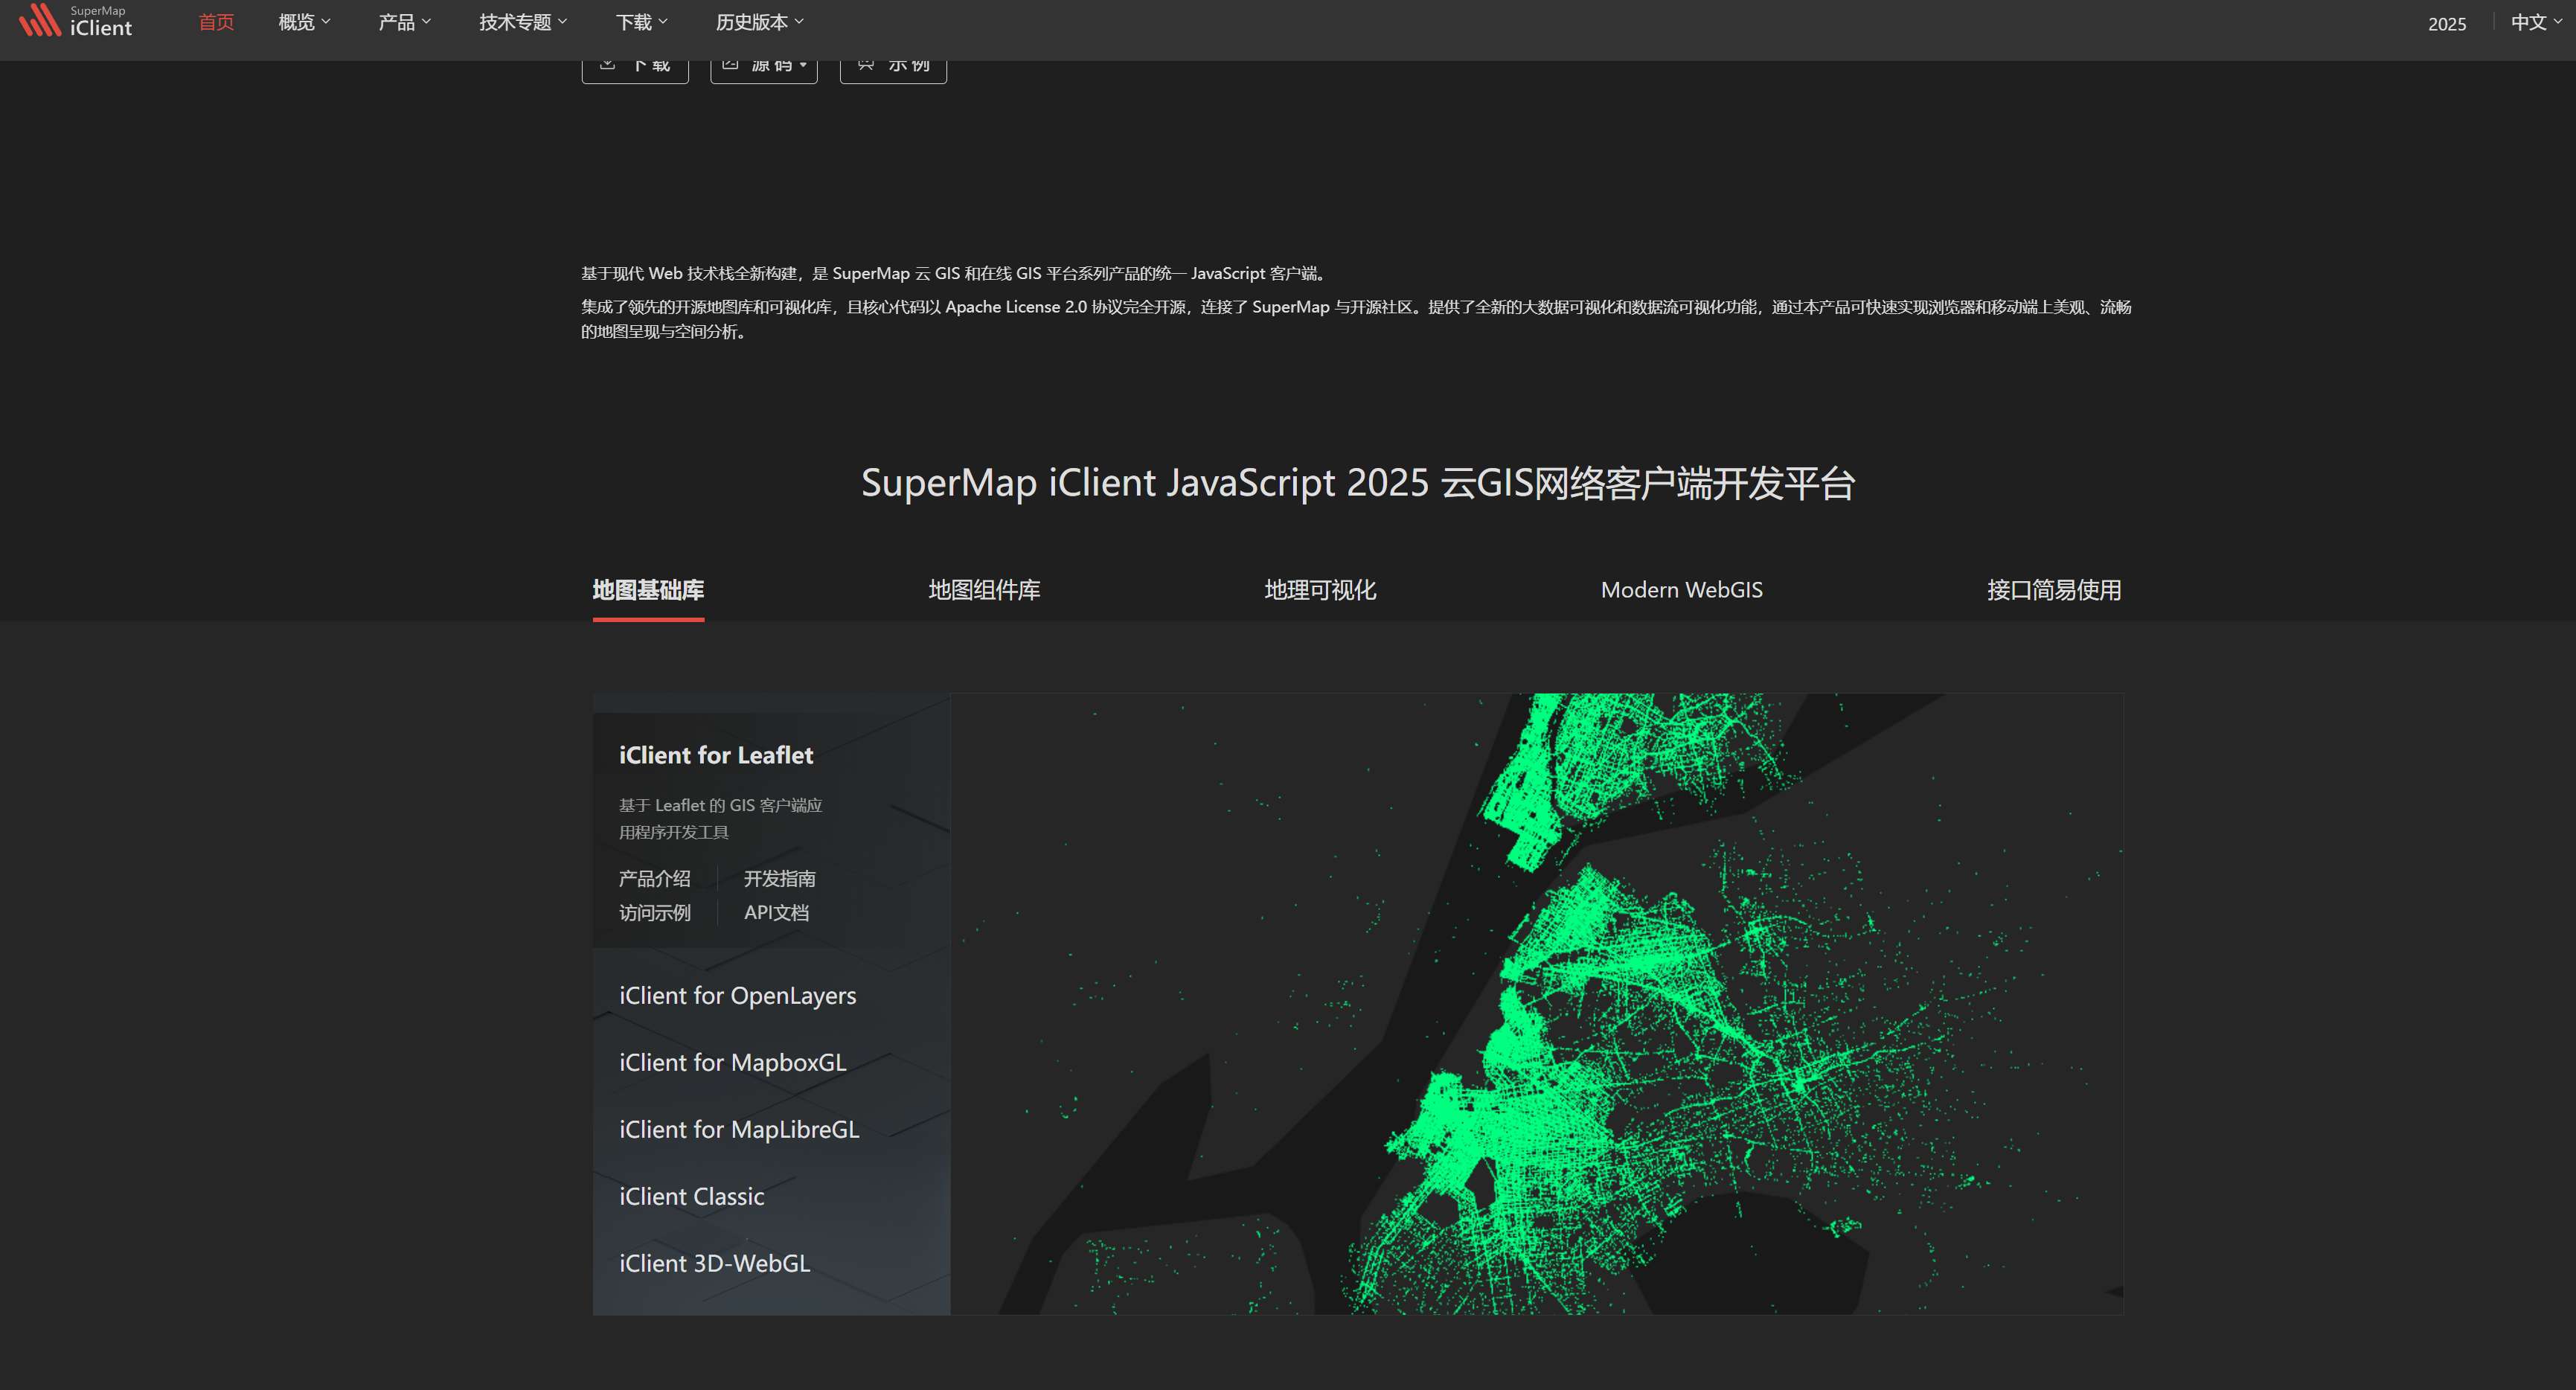Open the 开发指南 link for Leaflet
This screenshot has height=1390, width=2576.
[x=779, y=878]
